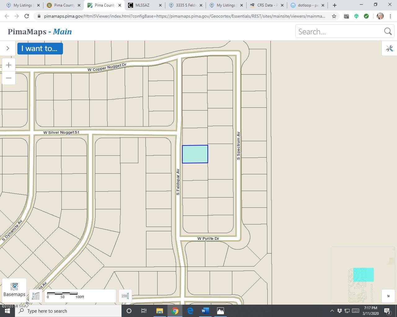Open the 1:500 map scale input icon
The height and width of the screenshot is (317, 397).
[125, 296]
